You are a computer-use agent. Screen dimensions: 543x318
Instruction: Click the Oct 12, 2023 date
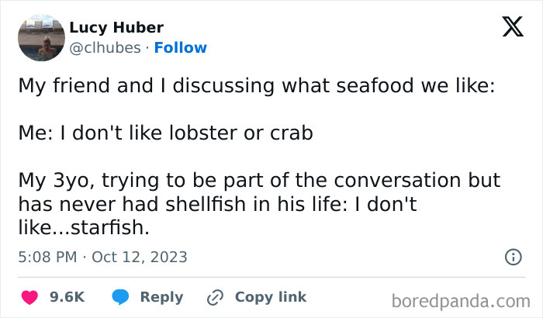140,256
